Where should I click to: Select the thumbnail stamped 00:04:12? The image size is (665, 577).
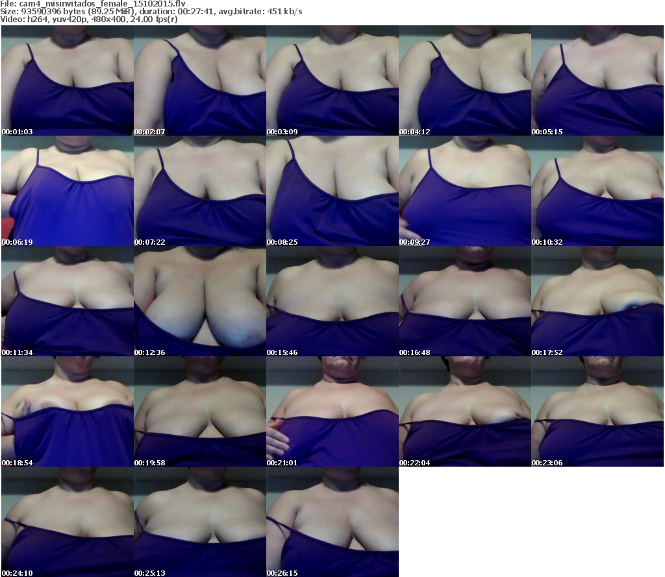click(465, 80)
